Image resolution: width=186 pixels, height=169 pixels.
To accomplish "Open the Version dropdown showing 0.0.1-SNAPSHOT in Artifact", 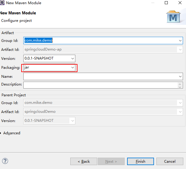I will click(73, 59).
